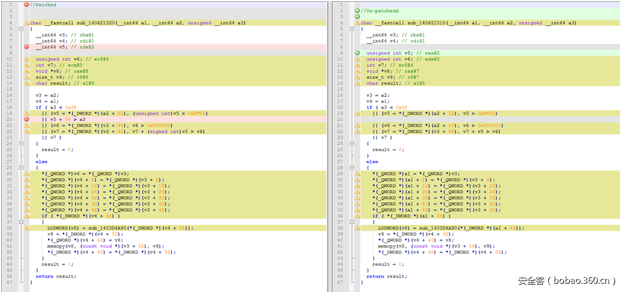Click line number 47 in right pane gutter
The image size is (625, 292).
coord(339,282)
